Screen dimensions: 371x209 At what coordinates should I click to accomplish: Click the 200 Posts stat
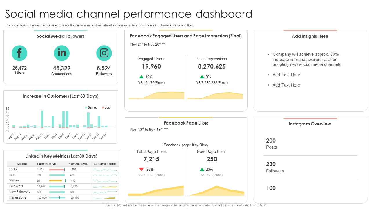click(272, 143)
